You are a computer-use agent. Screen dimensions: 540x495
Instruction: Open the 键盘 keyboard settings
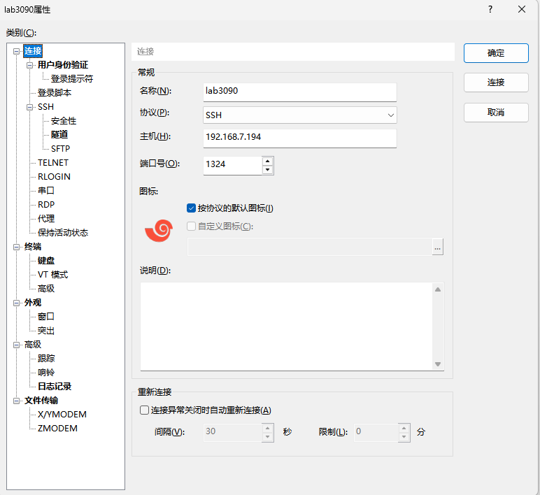tap(45, 261)
